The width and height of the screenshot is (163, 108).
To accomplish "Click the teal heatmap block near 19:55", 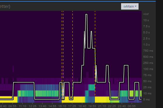I will point(92,87).
